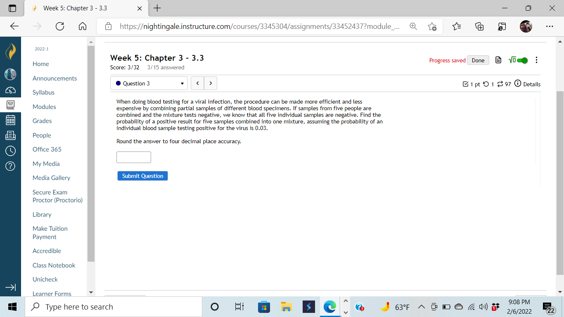
Task: Click the answer input field
Action: [x=133, y=157]
